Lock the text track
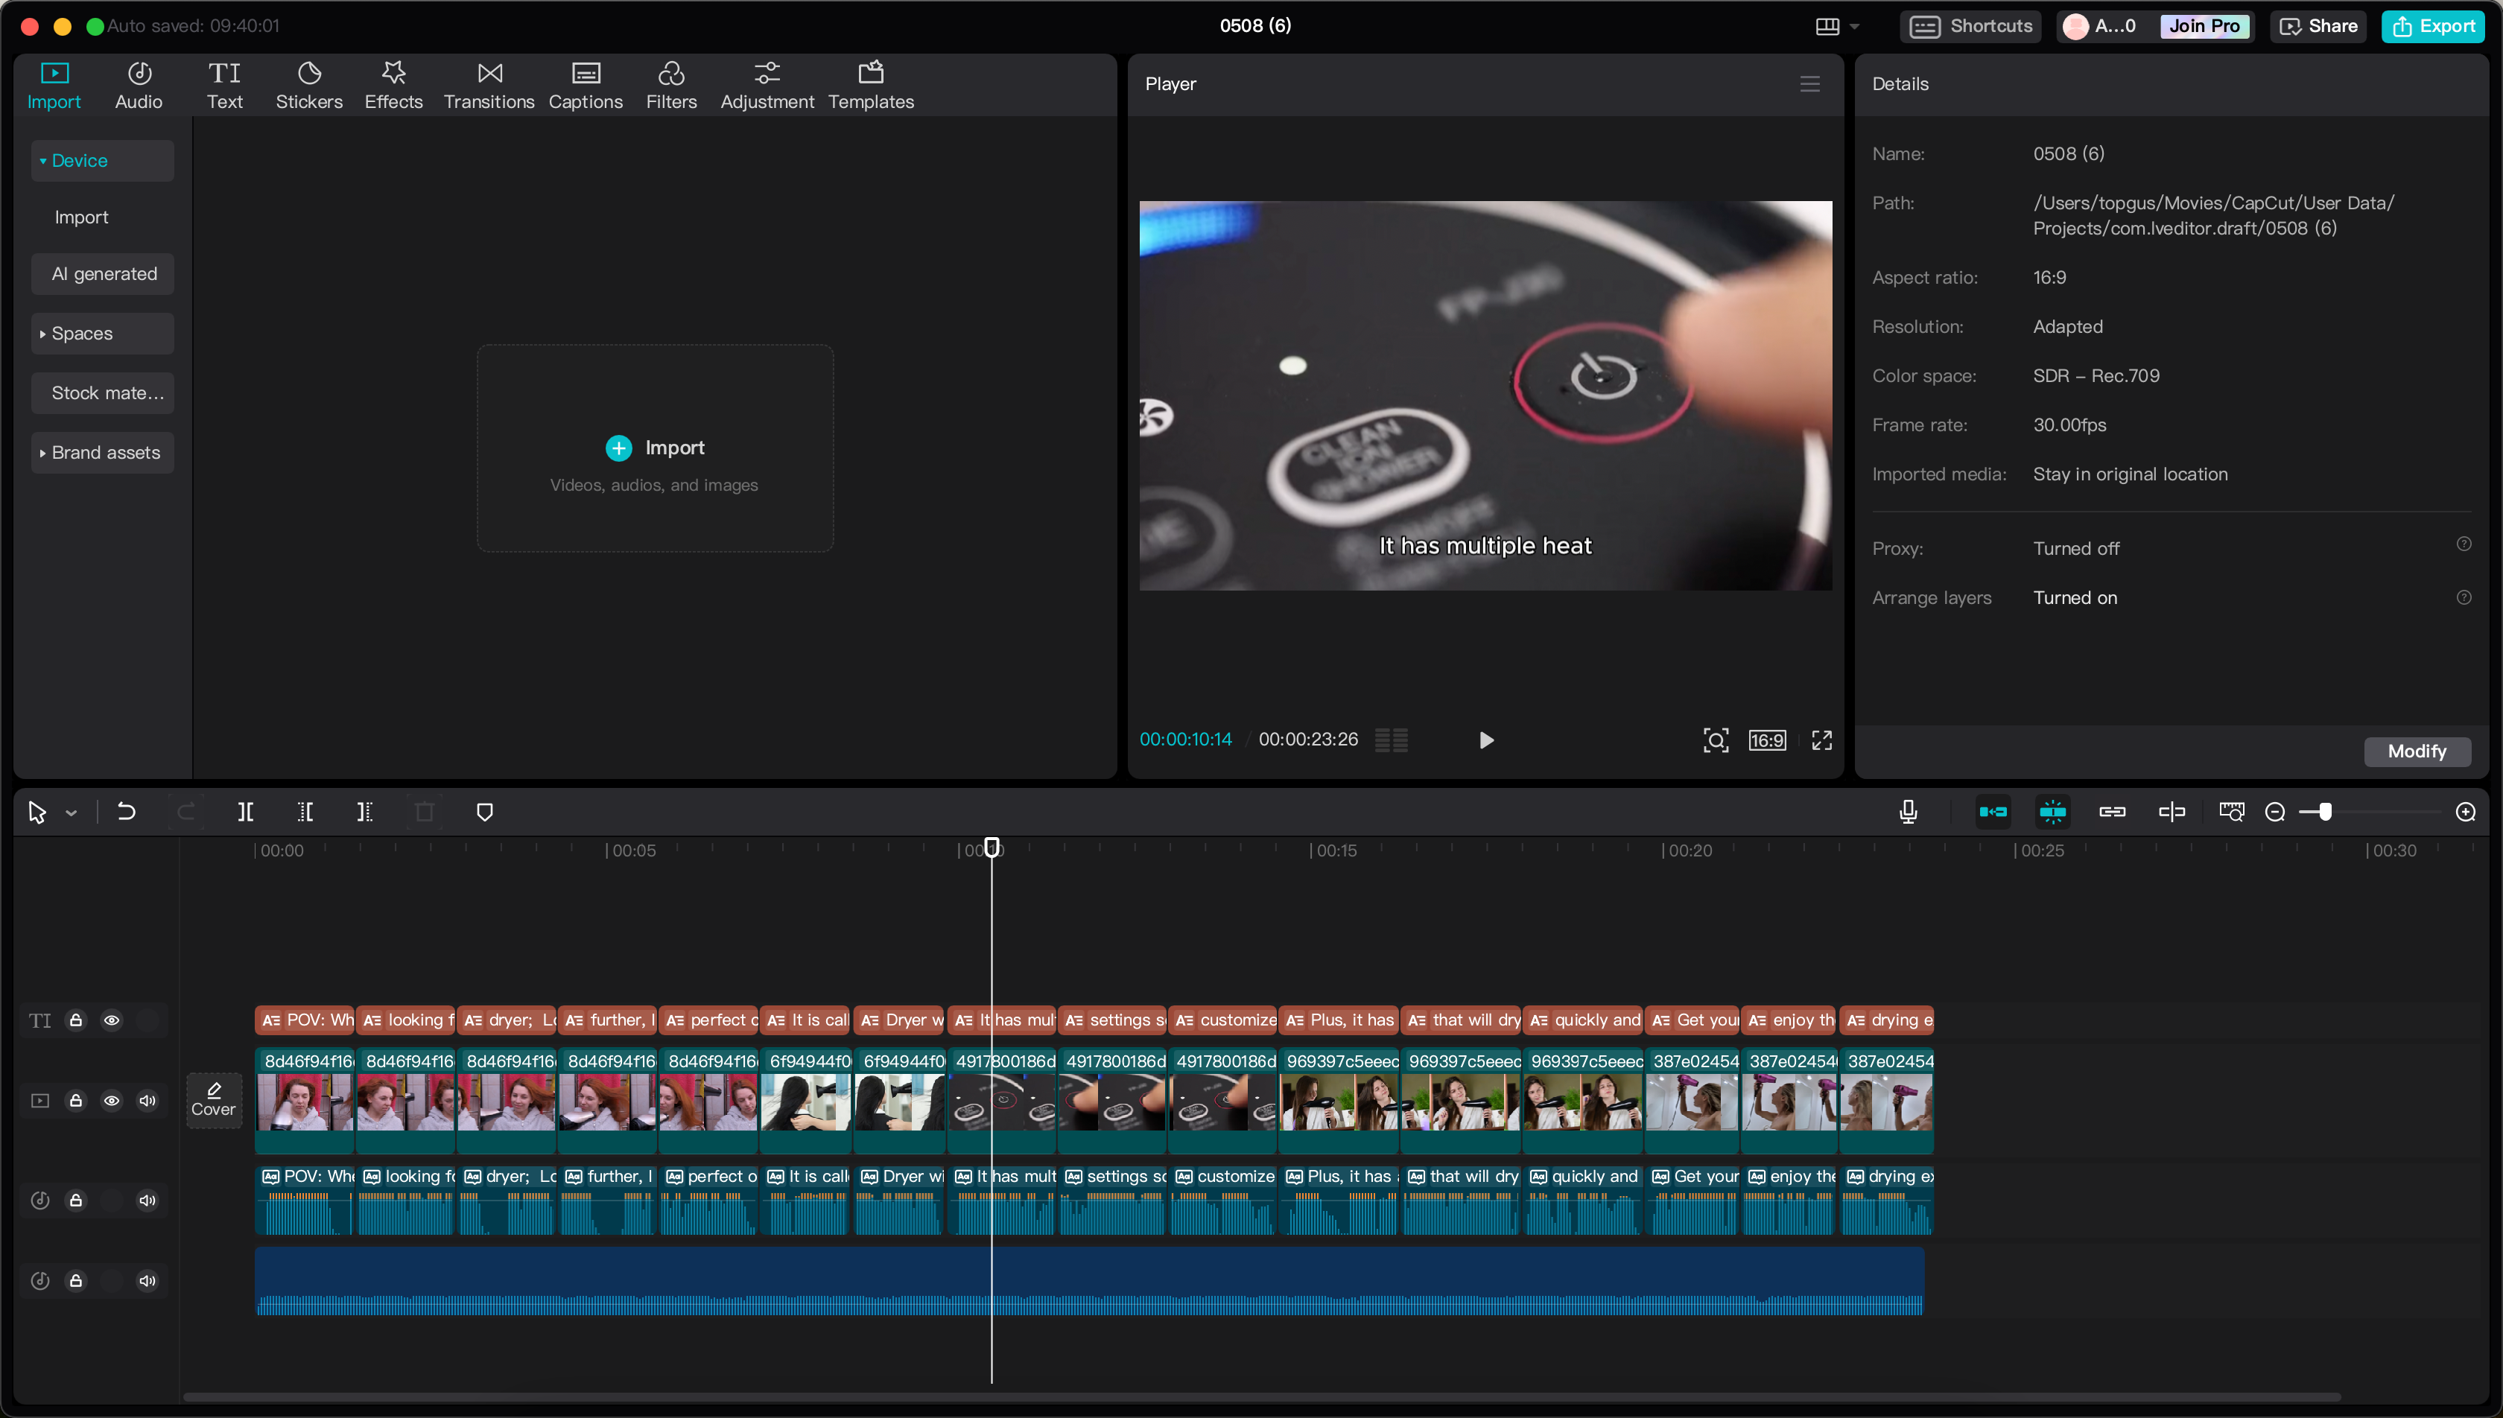This screenshot has height=1418, width=2503. click(76, 1020)
